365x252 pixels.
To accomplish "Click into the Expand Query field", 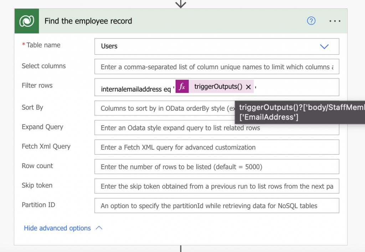I will (217, 128).
